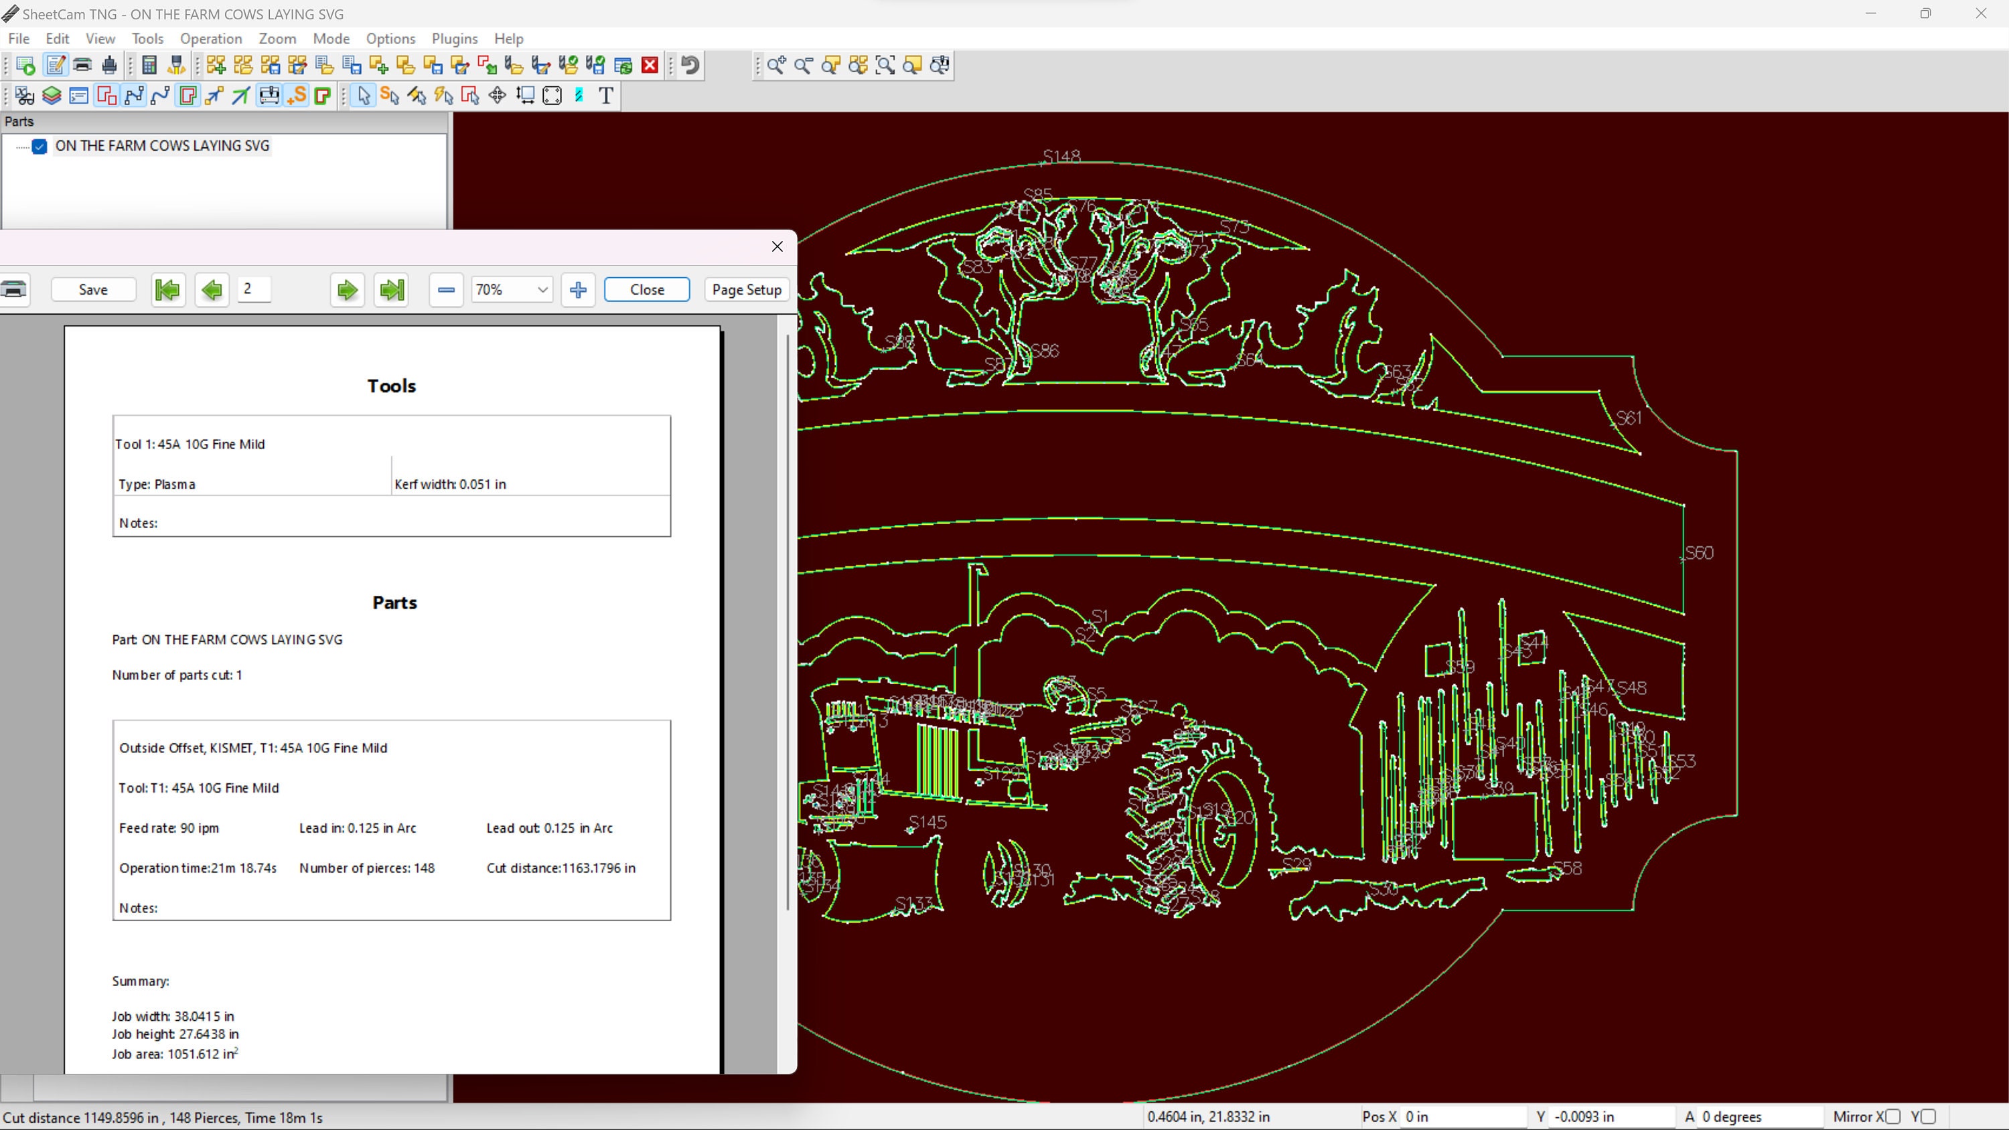The height and width of the screenshot is (1130, 2009).
Task: Enable the Mirror Y option
Action: [1927, 1117]
